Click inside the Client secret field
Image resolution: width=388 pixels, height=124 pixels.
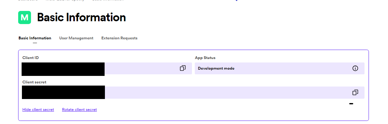[x=193, y=92]
